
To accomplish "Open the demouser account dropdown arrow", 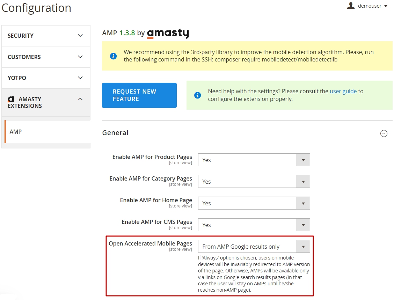I will [386, 6].
